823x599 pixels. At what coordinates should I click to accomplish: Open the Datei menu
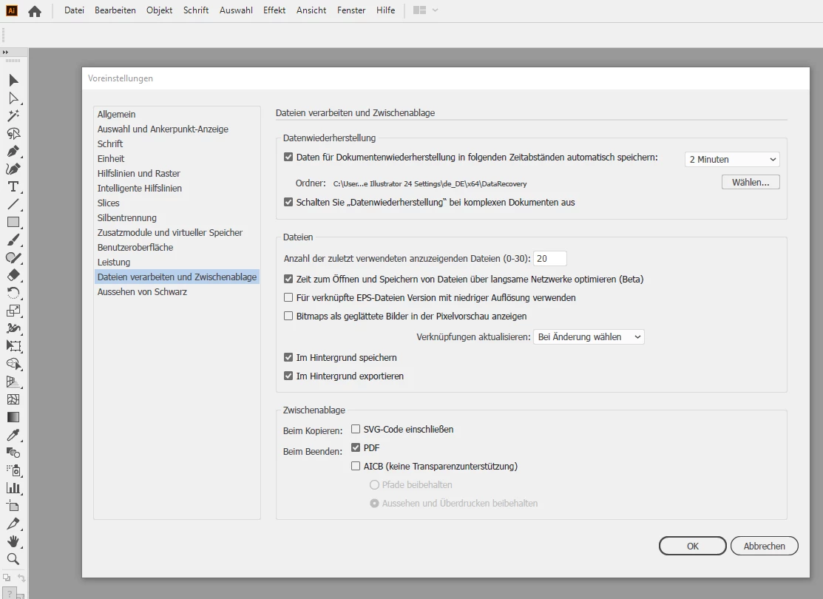[x=74, y=10]
